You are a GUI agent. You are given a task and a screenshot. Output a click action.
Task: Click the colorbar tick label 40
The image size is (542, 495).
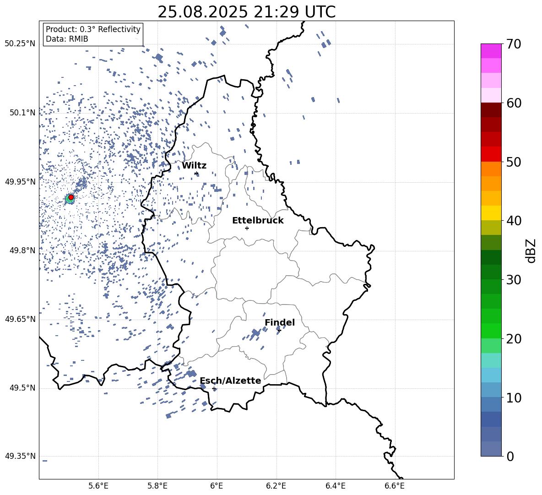tap(514, 221)
